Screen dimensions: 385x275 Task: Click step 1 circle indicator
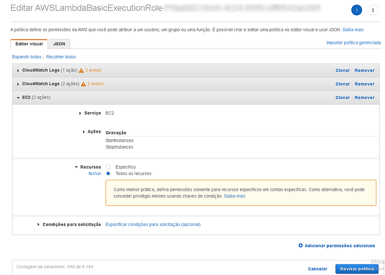pos(357,10)
